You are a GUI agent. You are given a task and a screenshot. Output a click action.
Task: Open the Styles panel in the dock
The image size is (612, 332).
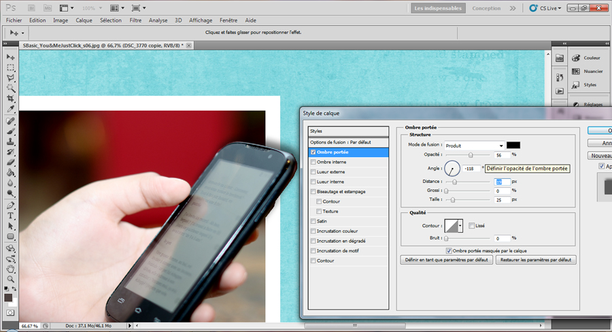pos(584,85)
